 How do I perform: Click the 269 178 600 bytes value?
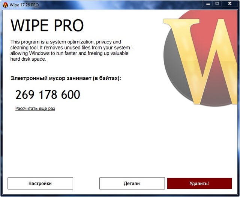(x=48, y=95)
